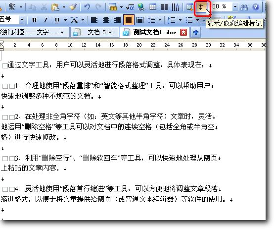This screenshot has width=275, height=229.
Task: Toggle Italic formatting
Action: (x=46, y=20)
